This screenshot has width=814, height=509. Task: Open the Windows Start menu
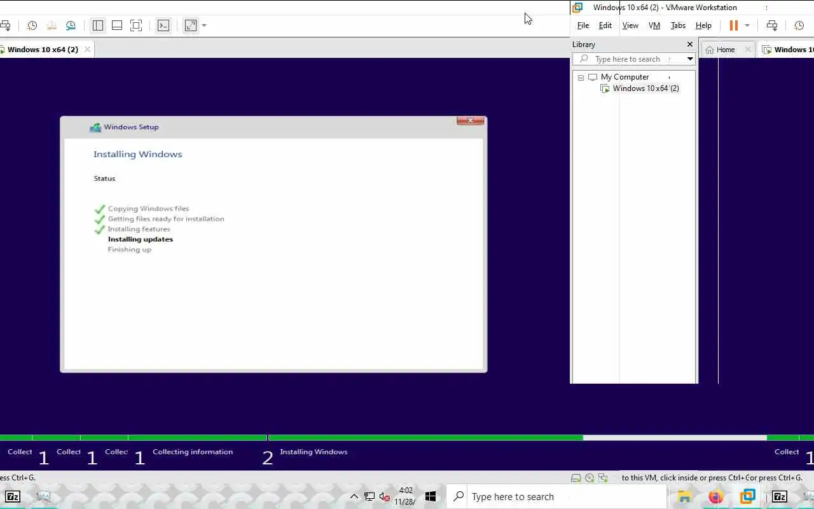[431, 496]
